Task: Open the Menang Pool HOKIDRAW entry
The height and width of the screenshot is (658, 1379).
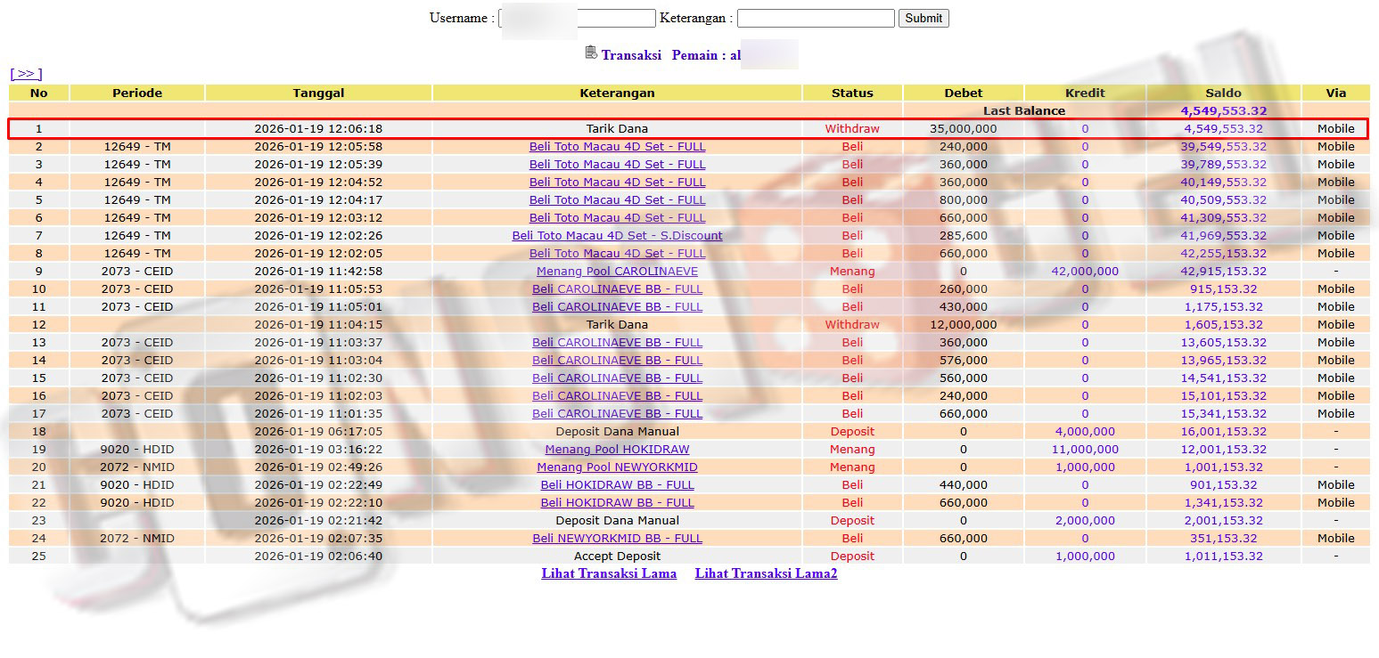Action: 617,450
